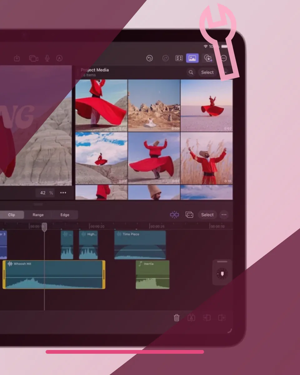Image resolution: width=300 pixels, height=375 pixels.
Task: Open the top toolbar more options menu
Action: pyautogui.click(x=224, y=58)
